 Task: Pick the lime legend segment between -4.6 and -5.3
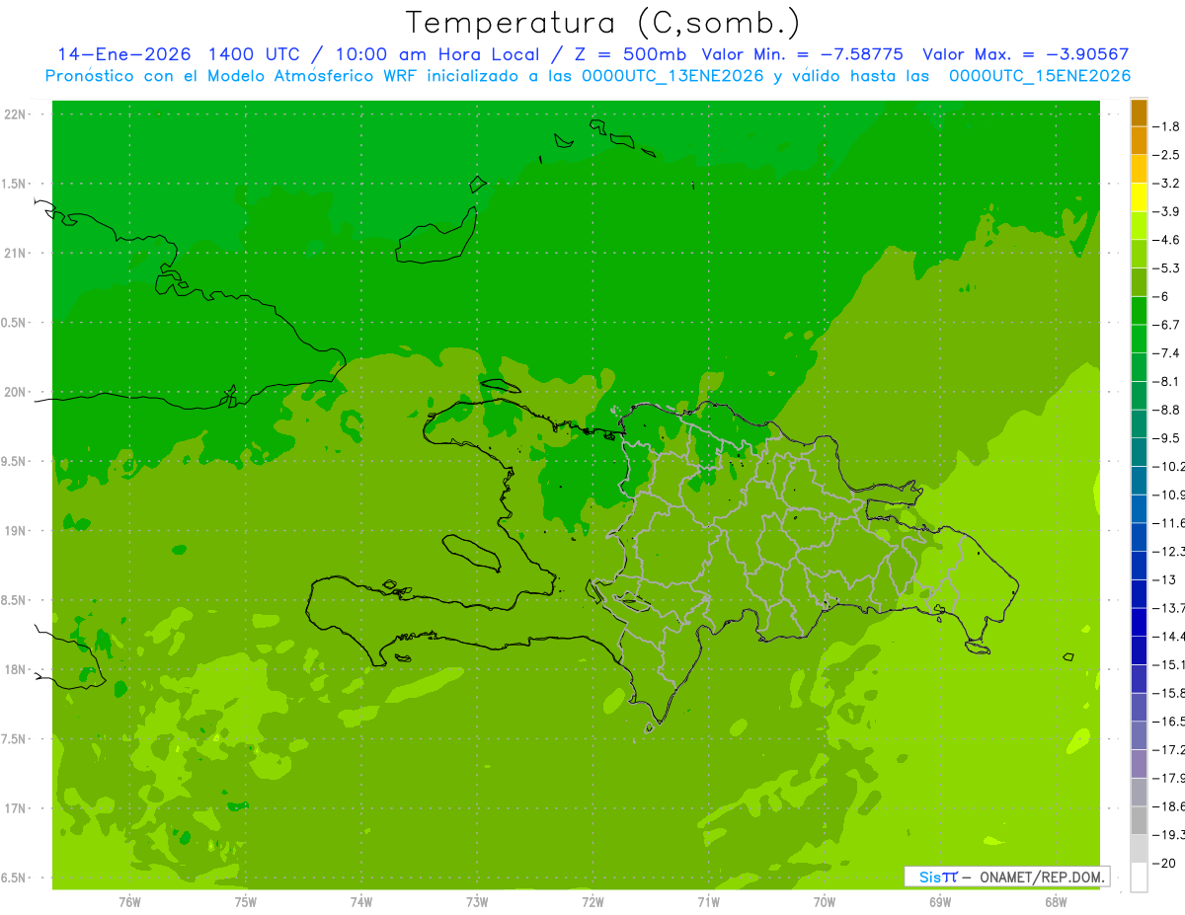point(1139,254)
